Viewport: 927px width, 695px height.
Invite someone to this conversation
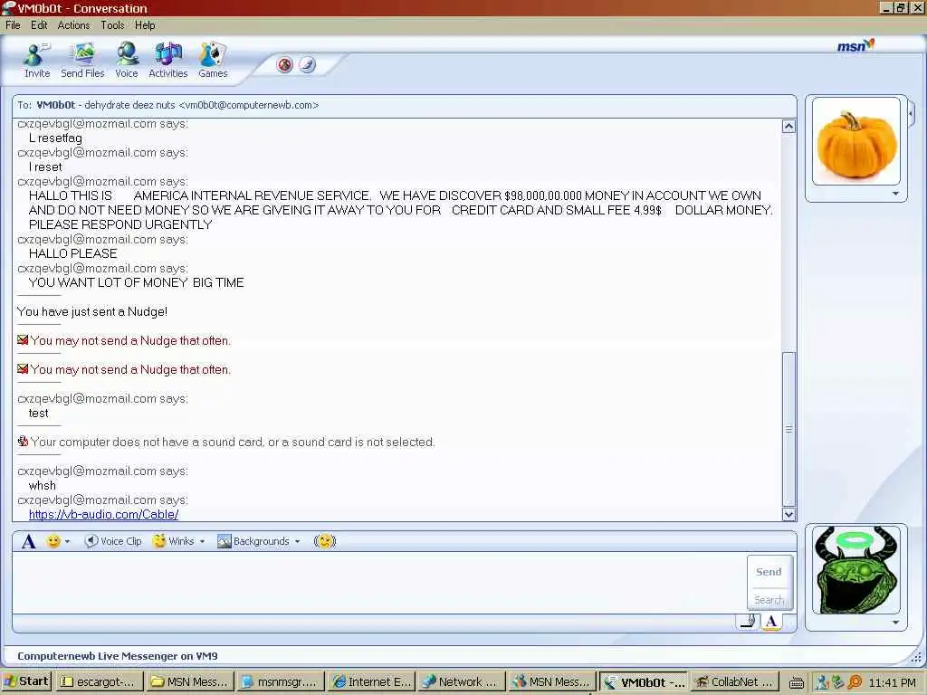coord(36,61)
